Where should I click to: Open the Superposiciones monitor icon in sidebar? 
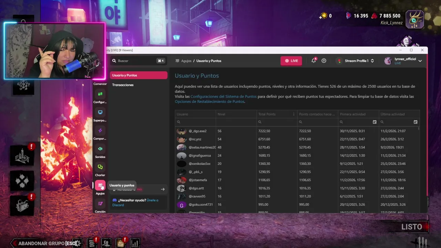click(x=100, y=112)
